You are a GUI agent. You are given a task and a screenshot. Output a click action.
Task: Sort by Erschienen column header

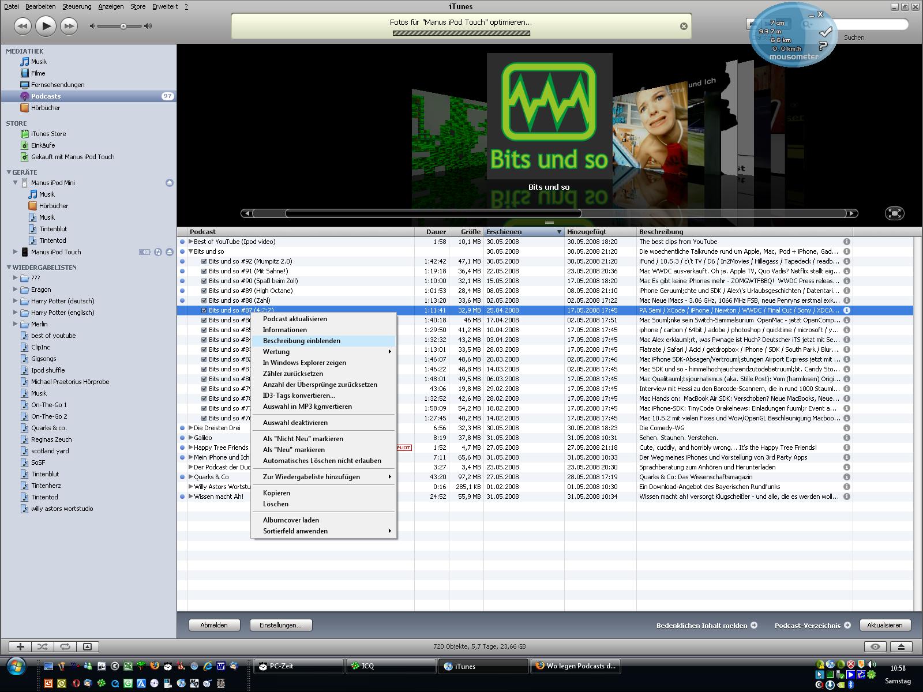tap(524, 232)
